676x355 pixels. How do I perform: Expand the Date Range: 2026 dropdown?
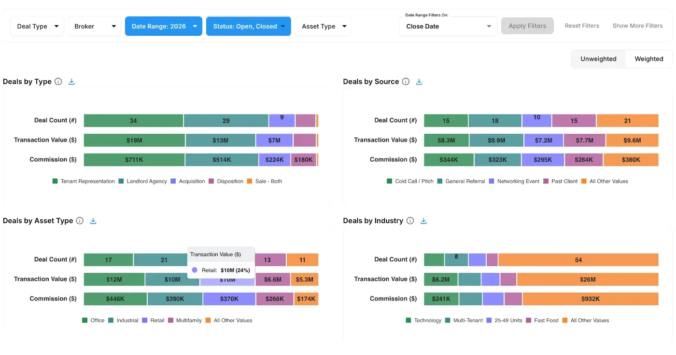coord(164,26)
